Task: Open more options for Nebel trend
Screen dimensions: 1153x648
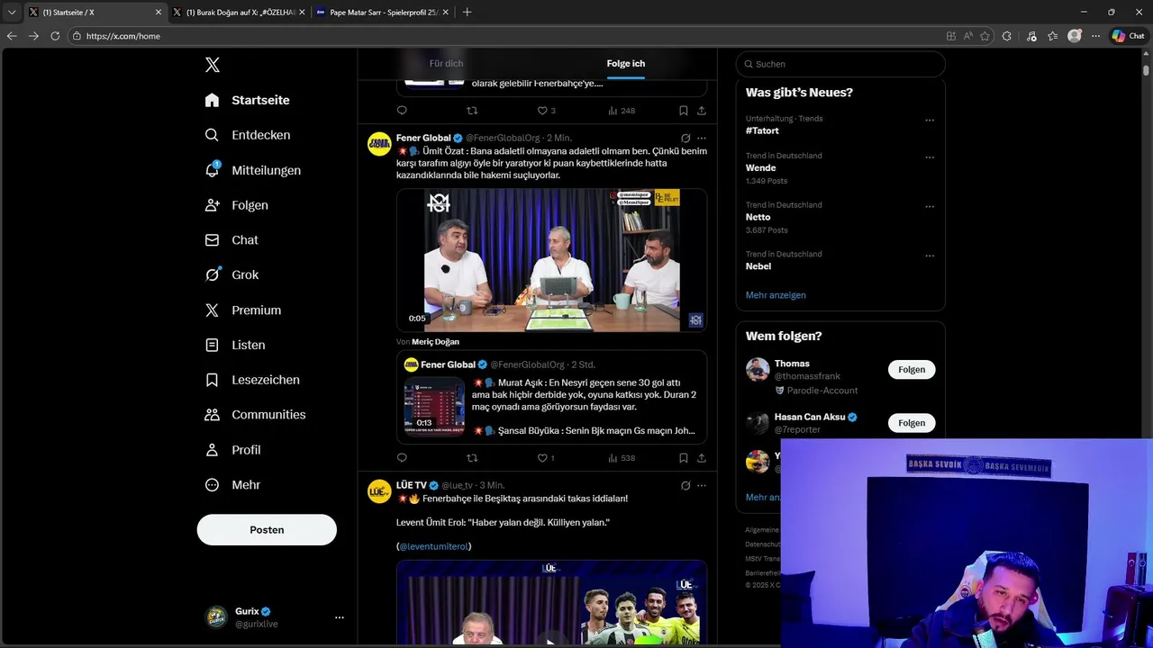Action: (x=930, y=256)
